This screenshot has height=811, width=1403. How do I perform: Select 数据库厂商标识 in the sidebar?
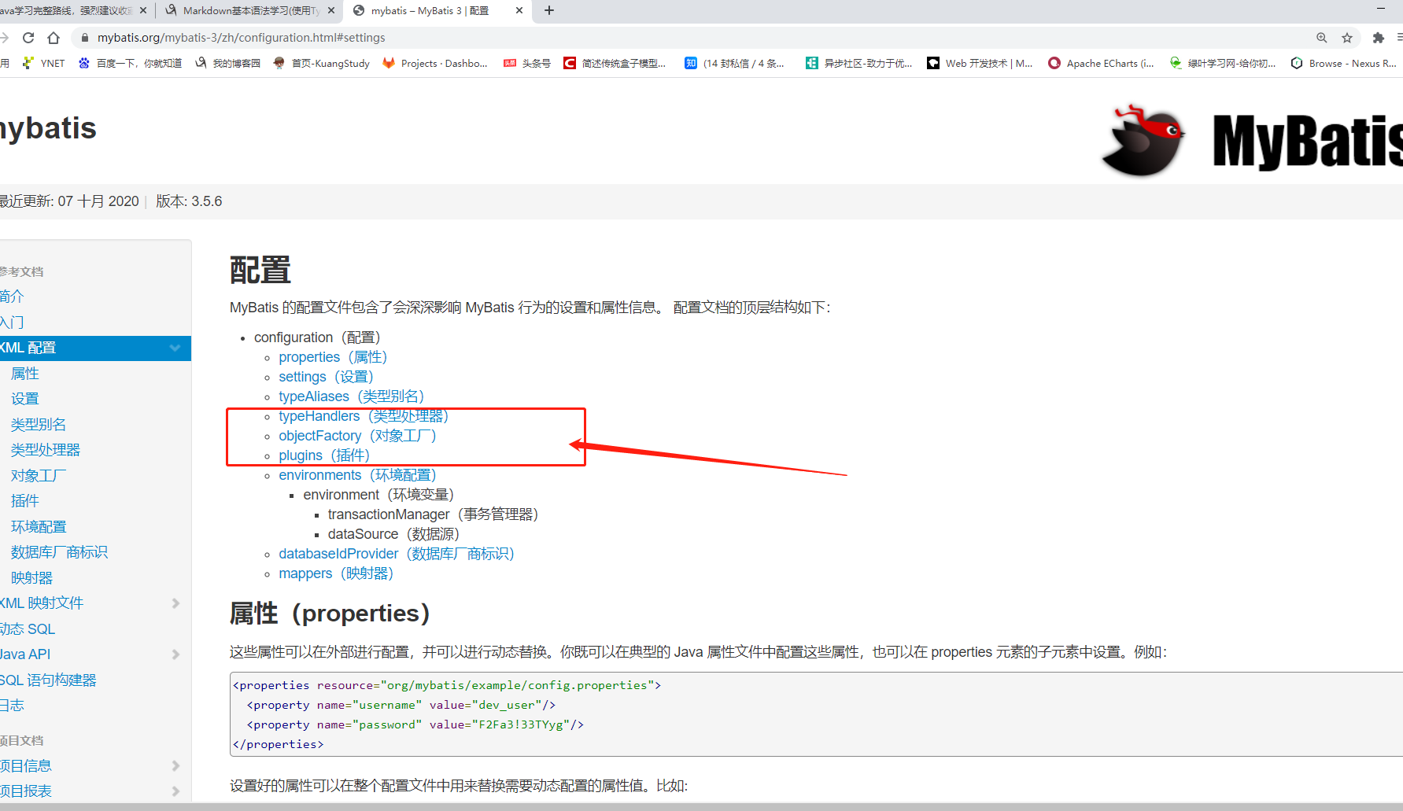[60, 552]
